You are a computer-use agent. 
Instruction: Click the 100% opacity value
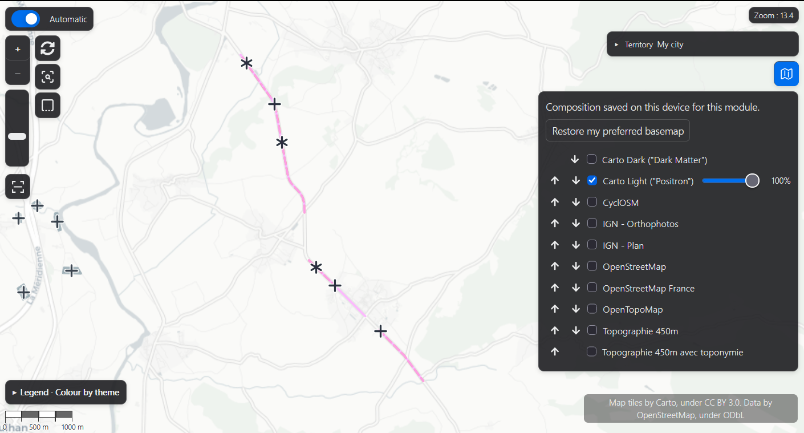[781, 181]
